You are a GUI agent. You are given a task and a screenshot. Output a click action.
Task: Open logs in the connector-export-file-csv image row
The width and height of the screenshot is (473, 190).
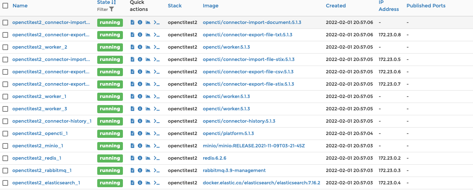pyautogui.click(x=132, y=72)
